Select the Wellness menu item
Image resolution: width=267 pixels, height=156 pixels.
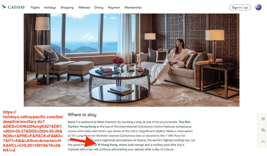84,7
